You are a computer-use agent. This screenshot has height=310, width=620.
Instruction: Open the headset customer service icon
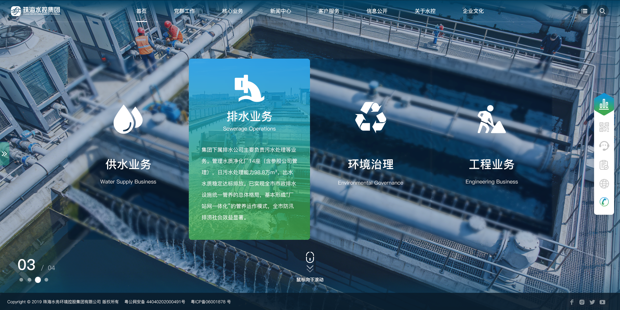click(604, 146)
